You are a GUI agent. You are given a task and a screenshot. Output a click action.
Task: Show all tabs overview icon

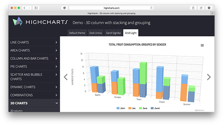tap(201, 8)
